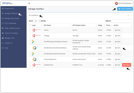
Task: Click the RChilliGetAlternatePhoneEmail logo icon
Action: click(33, 54)
